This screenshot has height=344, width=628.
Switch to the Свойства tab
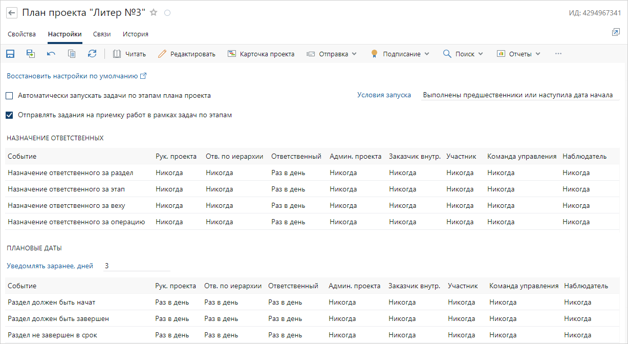(x=22, y=34)
